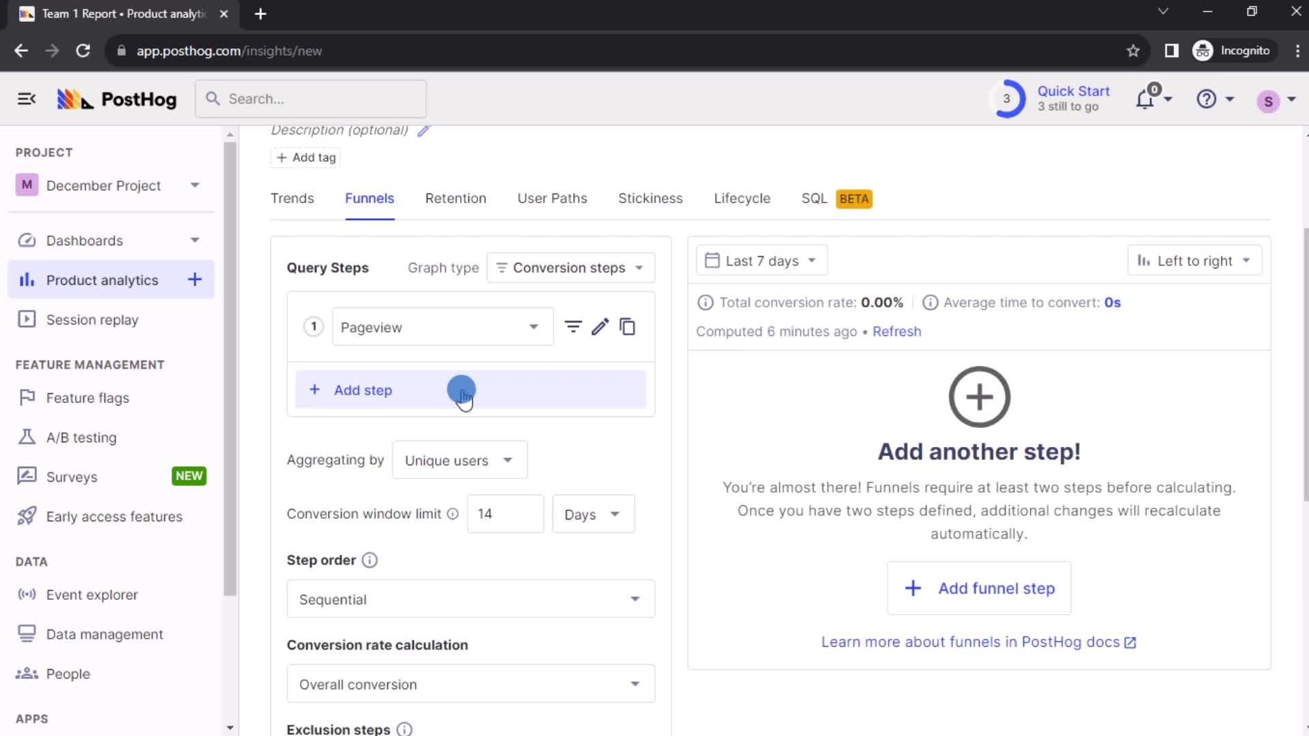
Task: Click the edit pencil icon on Pageview step
Action: point(600,326)
